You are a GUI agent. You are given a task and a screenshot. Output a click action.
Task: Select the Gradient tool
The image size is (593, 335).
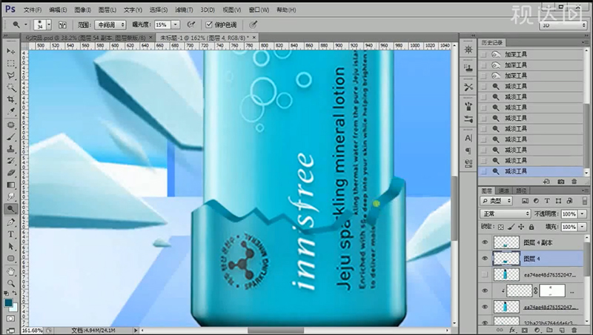10,185
